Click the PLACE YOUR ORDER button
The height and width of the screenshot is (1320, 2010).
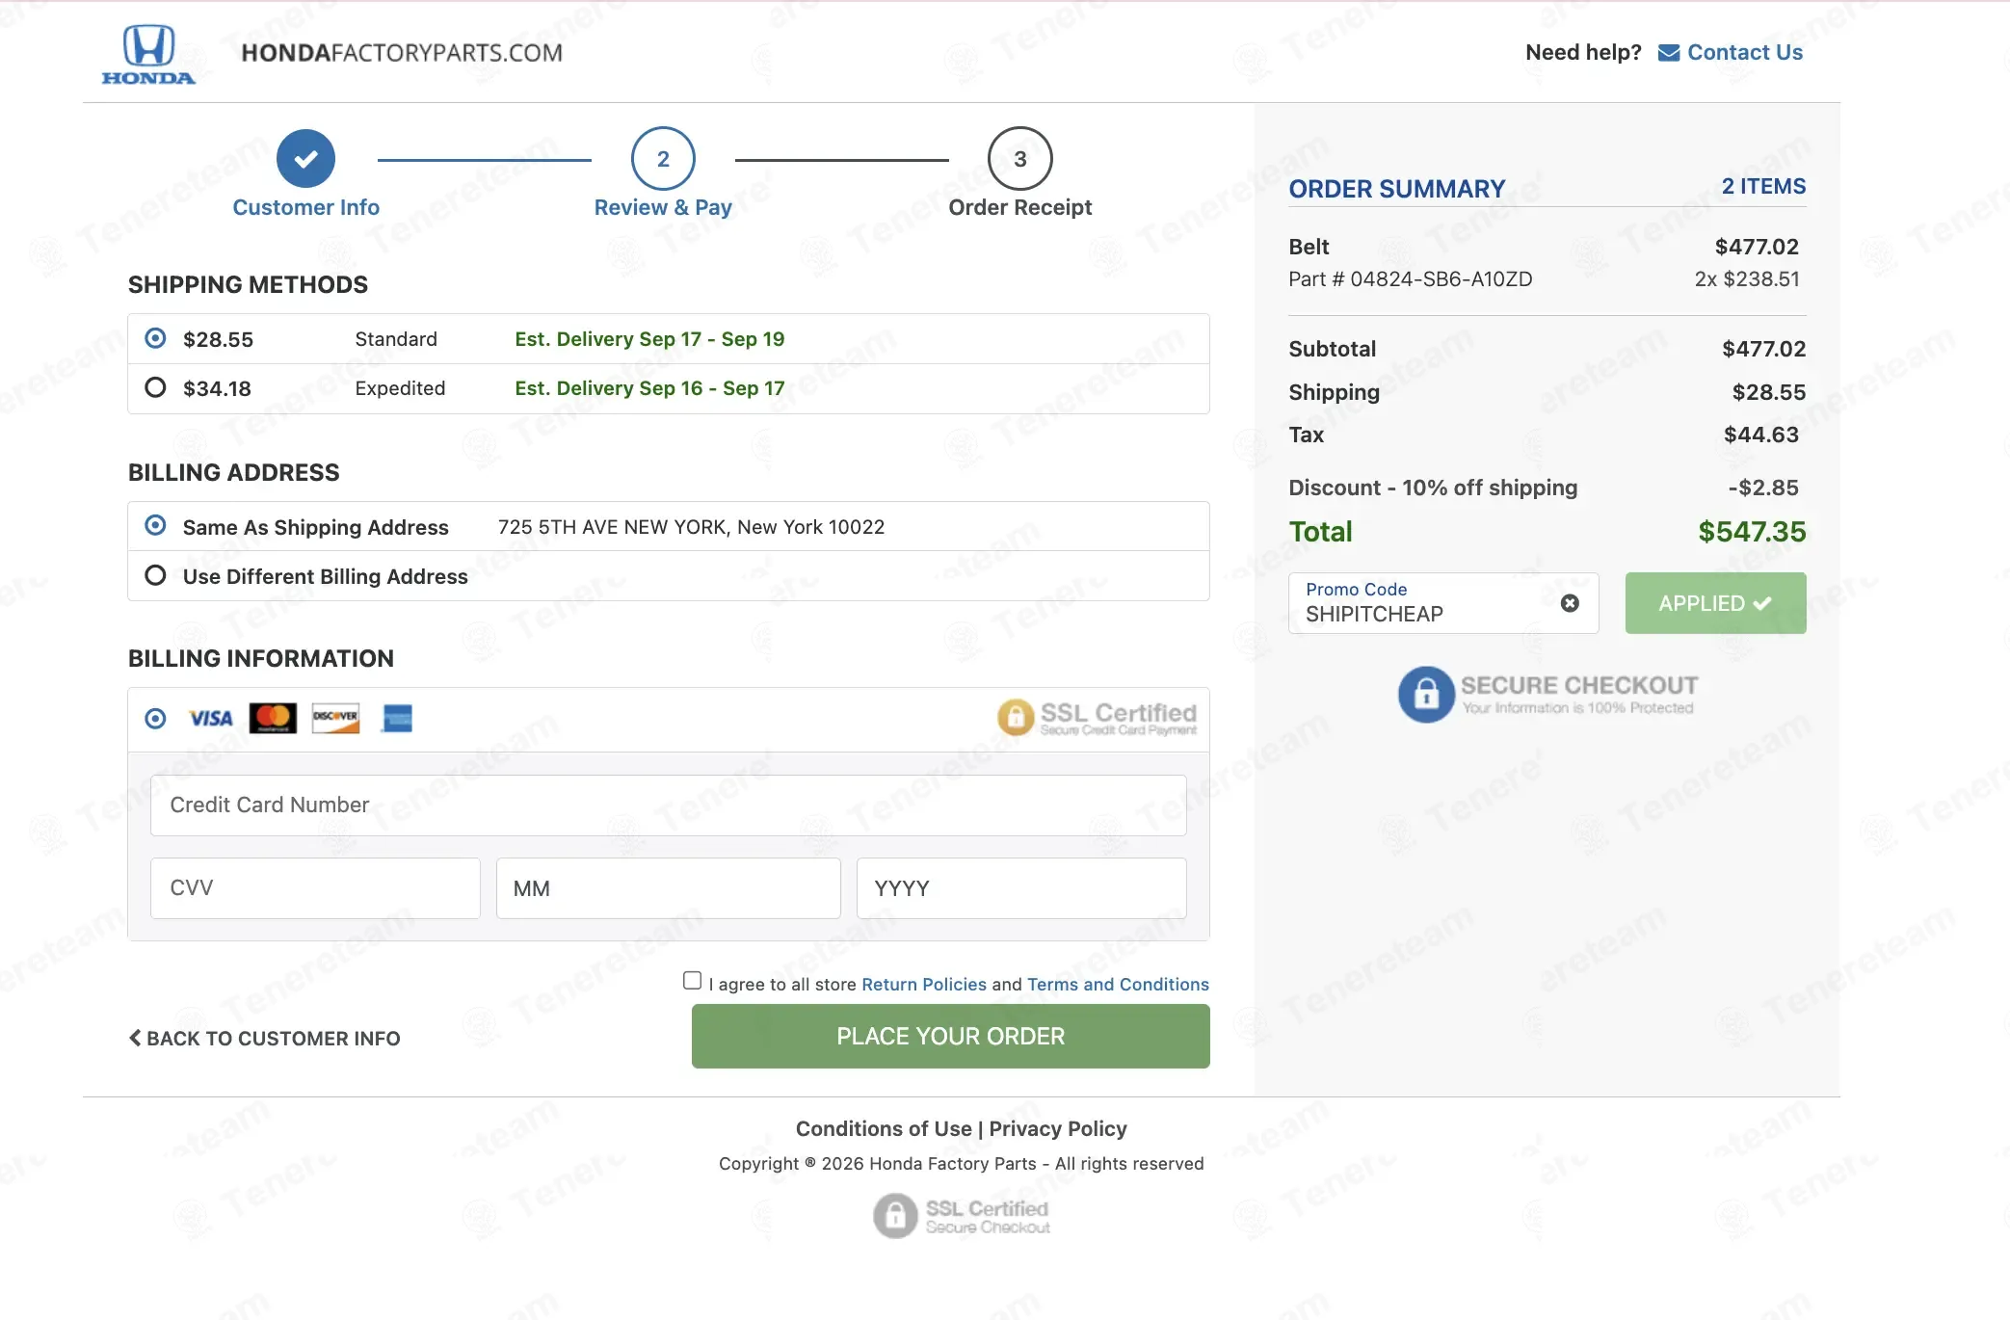tap(950, 1037)
